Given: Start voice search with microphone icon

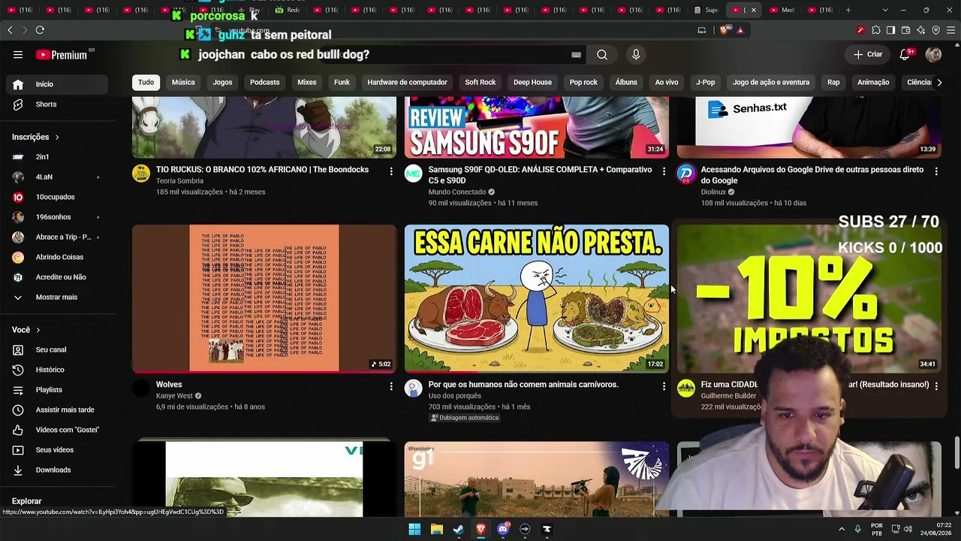Looking at the screenshot, I should pos(636,55).
